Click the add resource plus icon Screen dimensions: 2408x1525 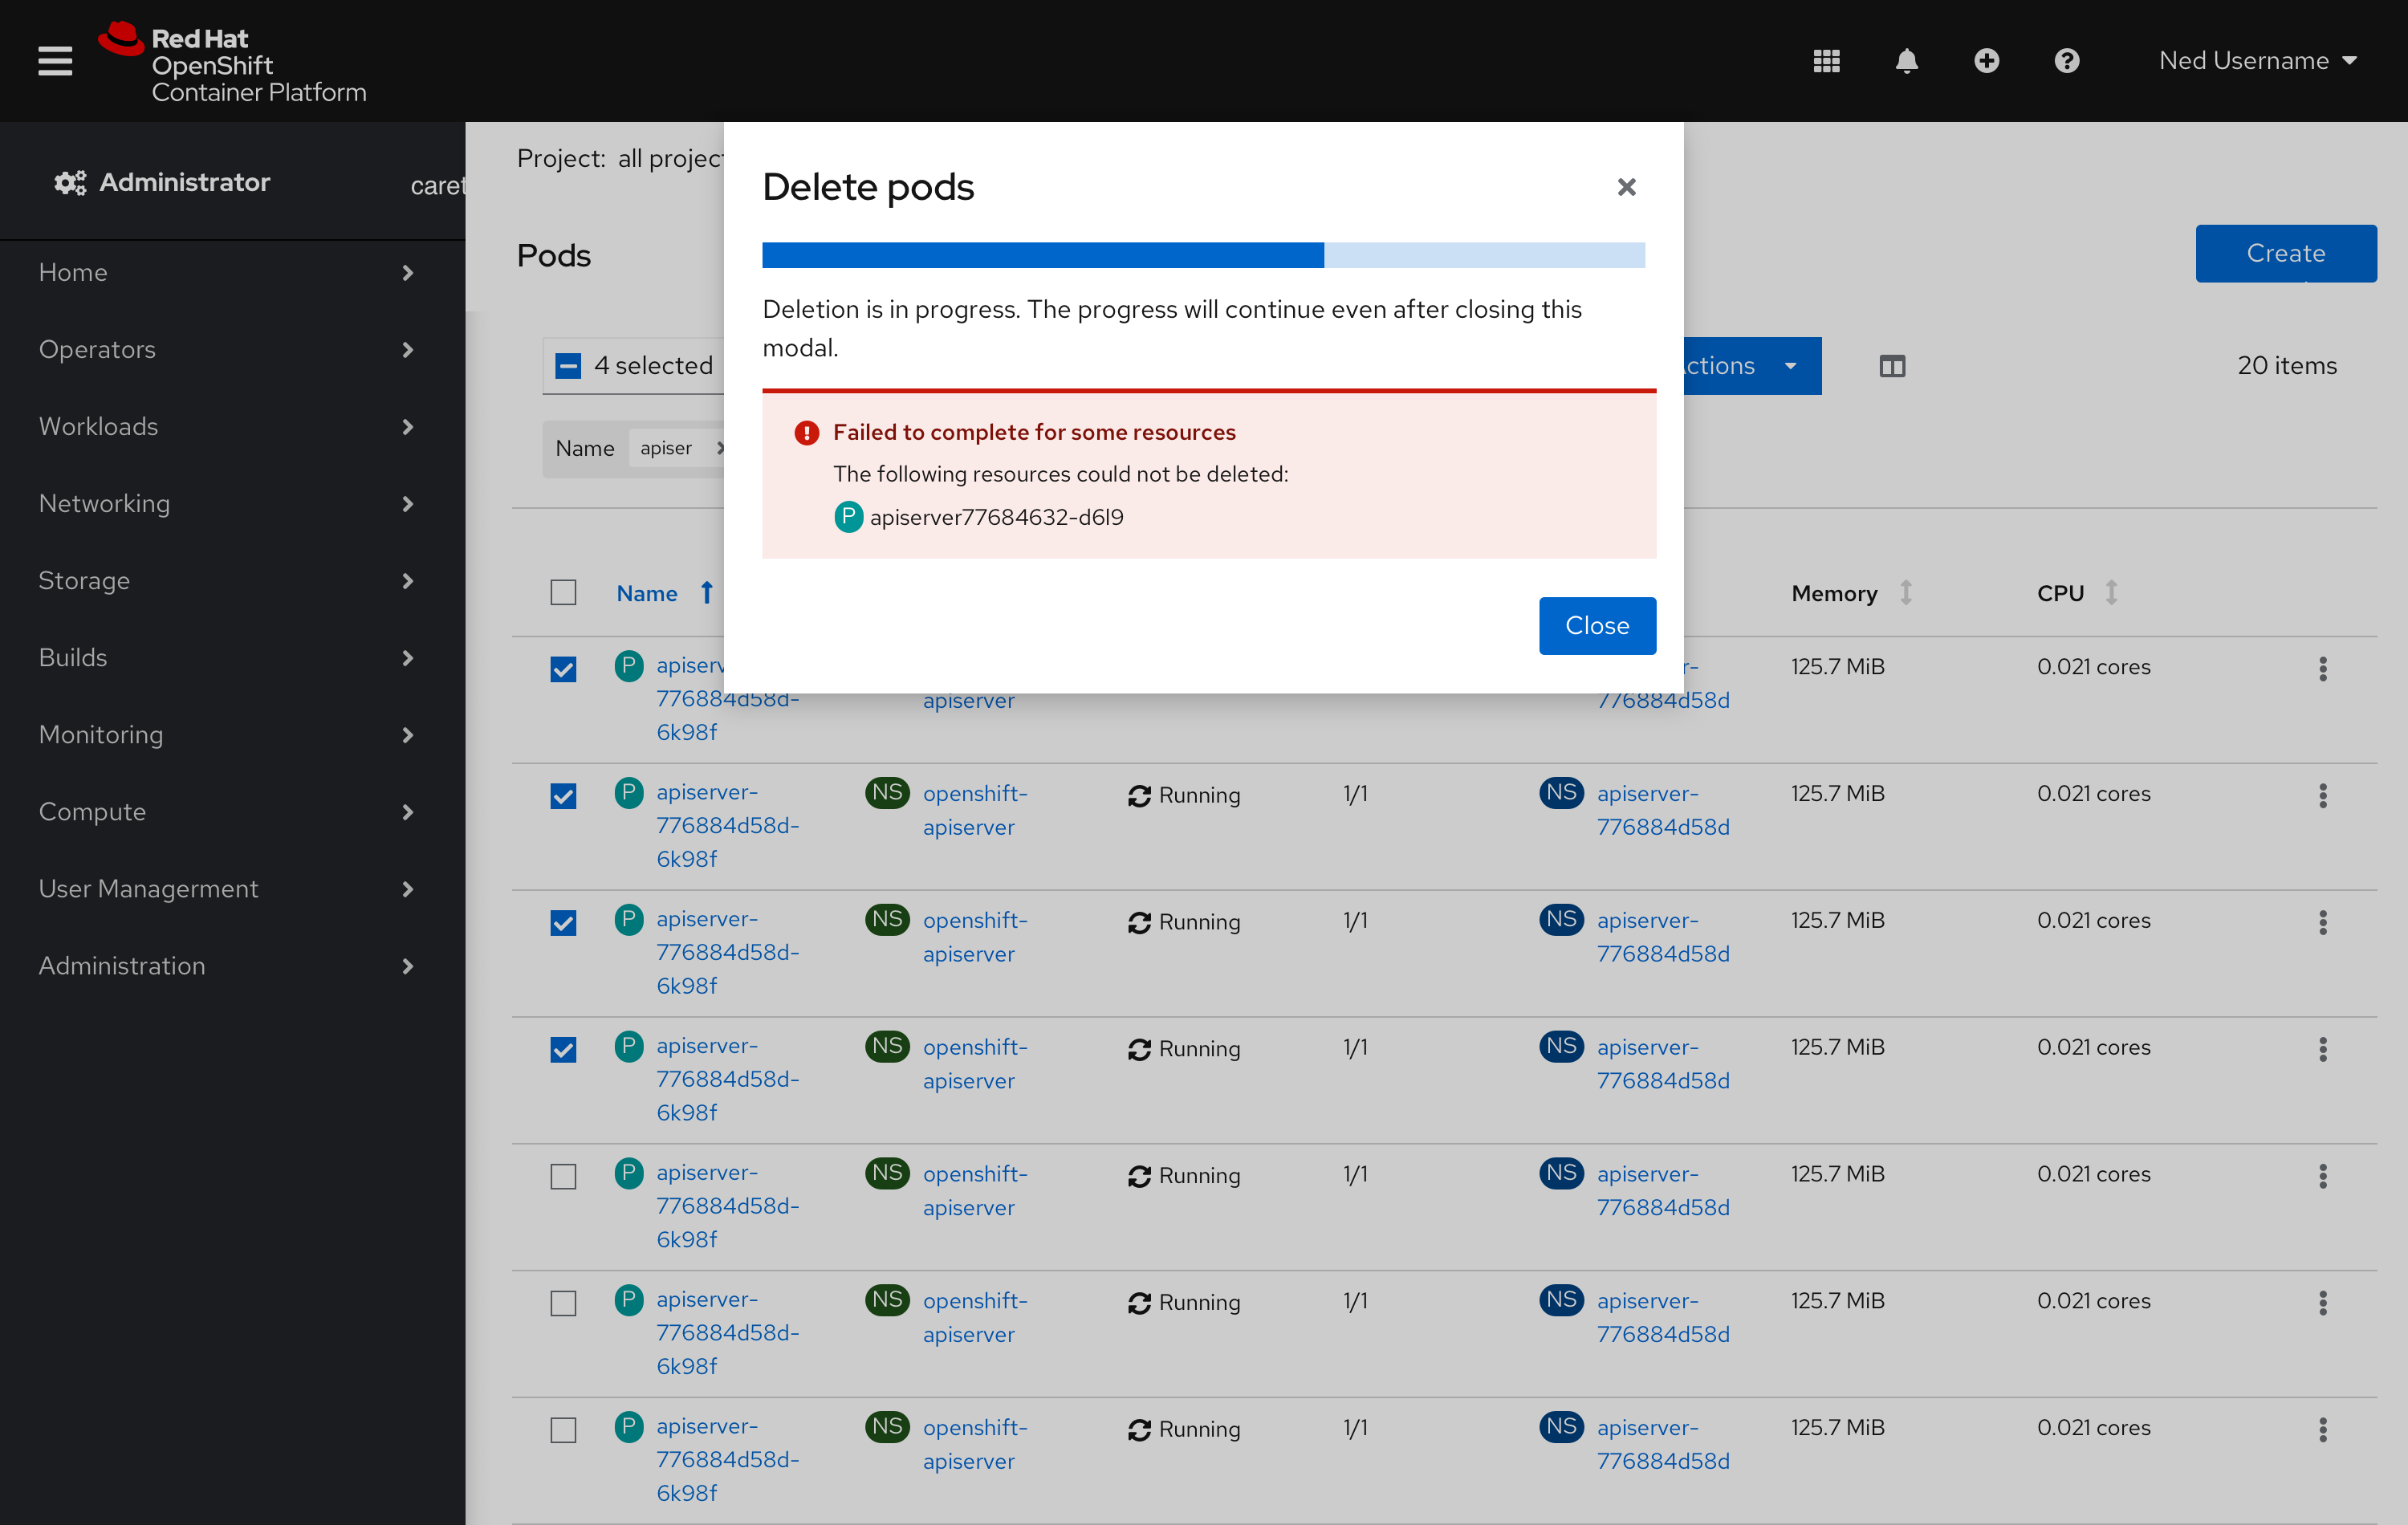[x=1987, y=59]
